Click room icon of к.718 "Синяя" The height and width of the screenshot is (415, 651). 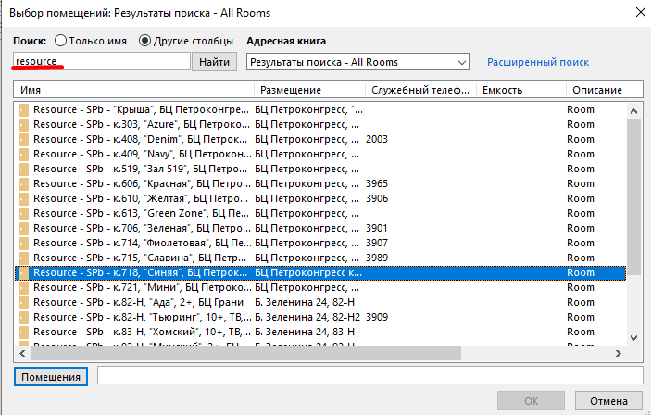pos(24,272)
